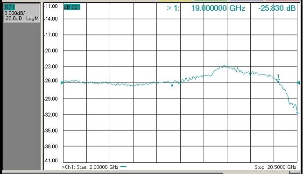Click the marker value -25.830 dB readout
303x174 pixels.
click(x=277, y=8)
